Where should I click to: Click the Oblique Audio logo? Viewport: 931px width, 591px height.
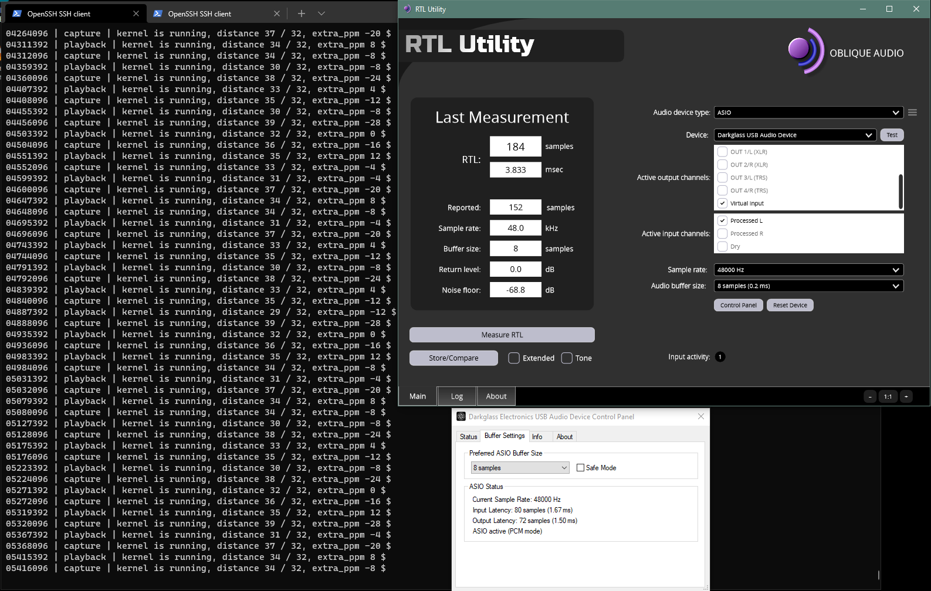tap(845, 52)
